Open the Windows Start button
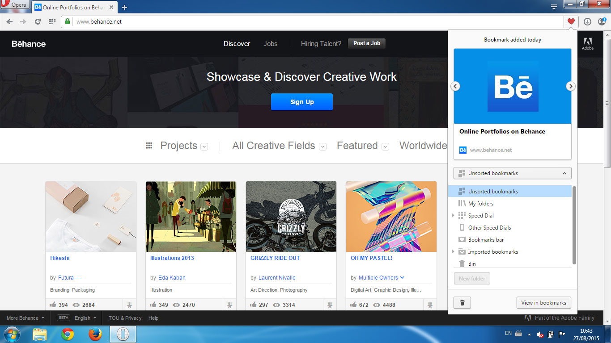 [11, 334]
